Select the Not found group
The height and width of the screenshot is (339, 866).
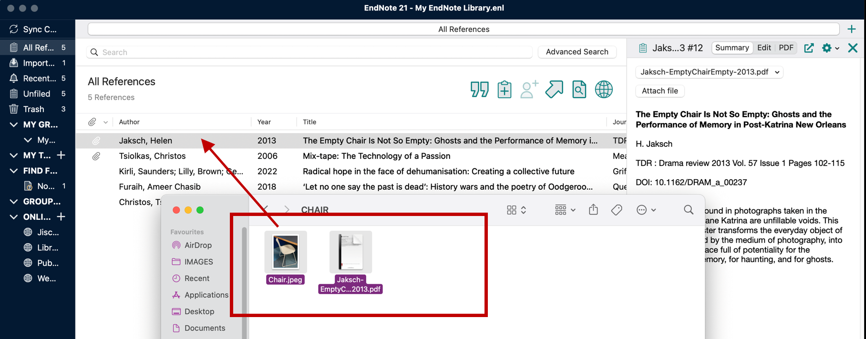tap(37, 186)
